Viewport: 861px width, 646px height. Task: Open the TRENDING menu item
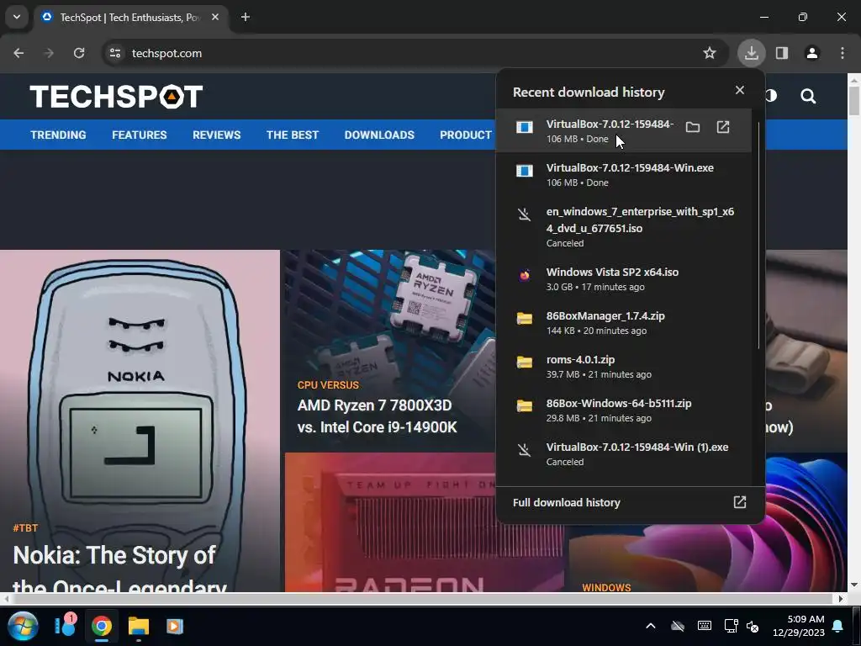[58, 135]
